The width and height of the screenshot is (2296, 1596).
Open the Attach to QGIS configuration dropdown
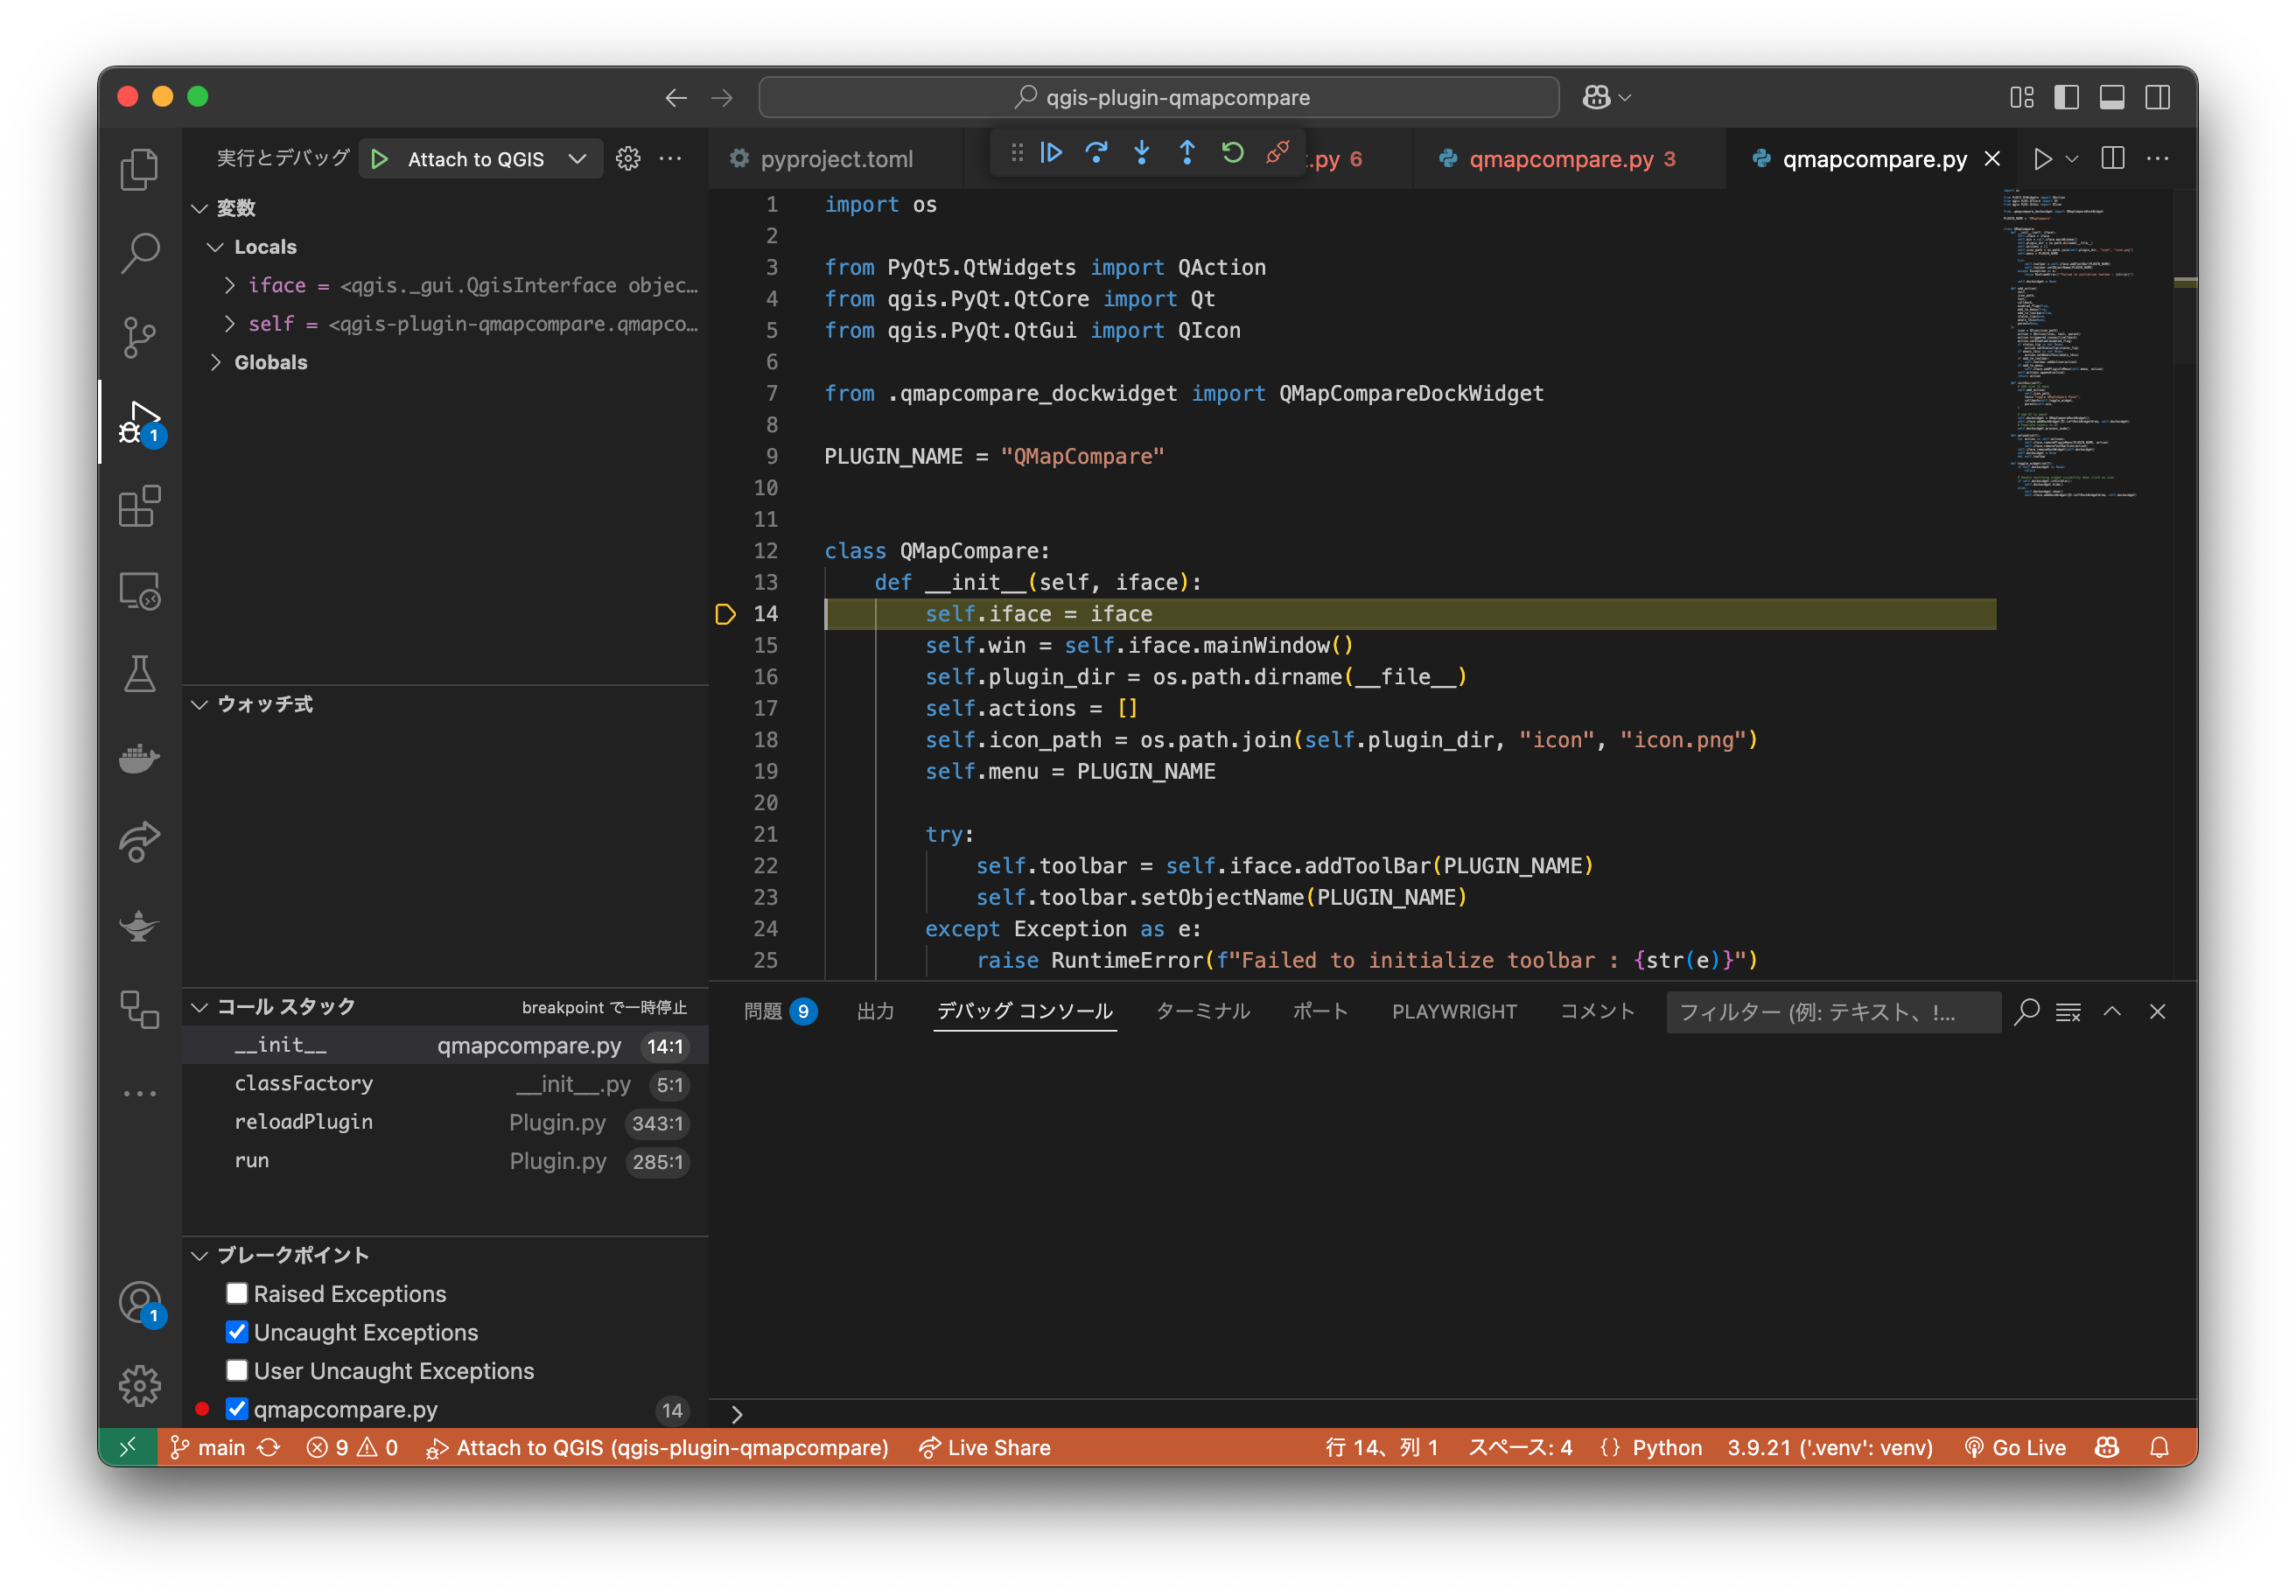point(577,159)
